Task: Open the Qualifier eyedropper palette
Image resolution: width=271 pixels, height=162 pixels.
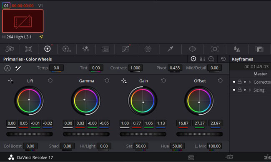Action: 170,49
